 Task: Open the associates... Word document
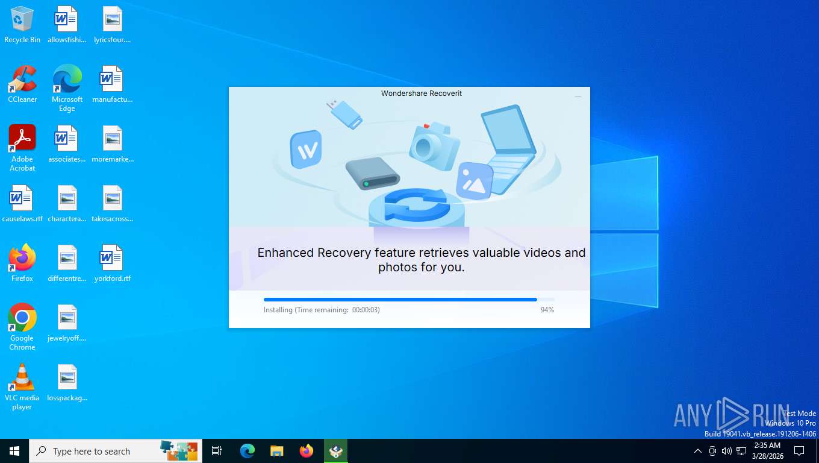[x=67, y=144]
